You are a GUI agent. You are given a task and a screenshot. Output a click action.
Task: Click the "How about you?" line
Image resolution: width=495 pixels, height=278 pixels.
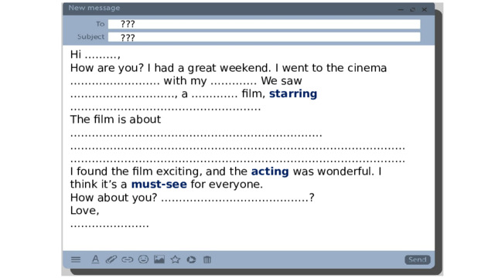[193, 198]
